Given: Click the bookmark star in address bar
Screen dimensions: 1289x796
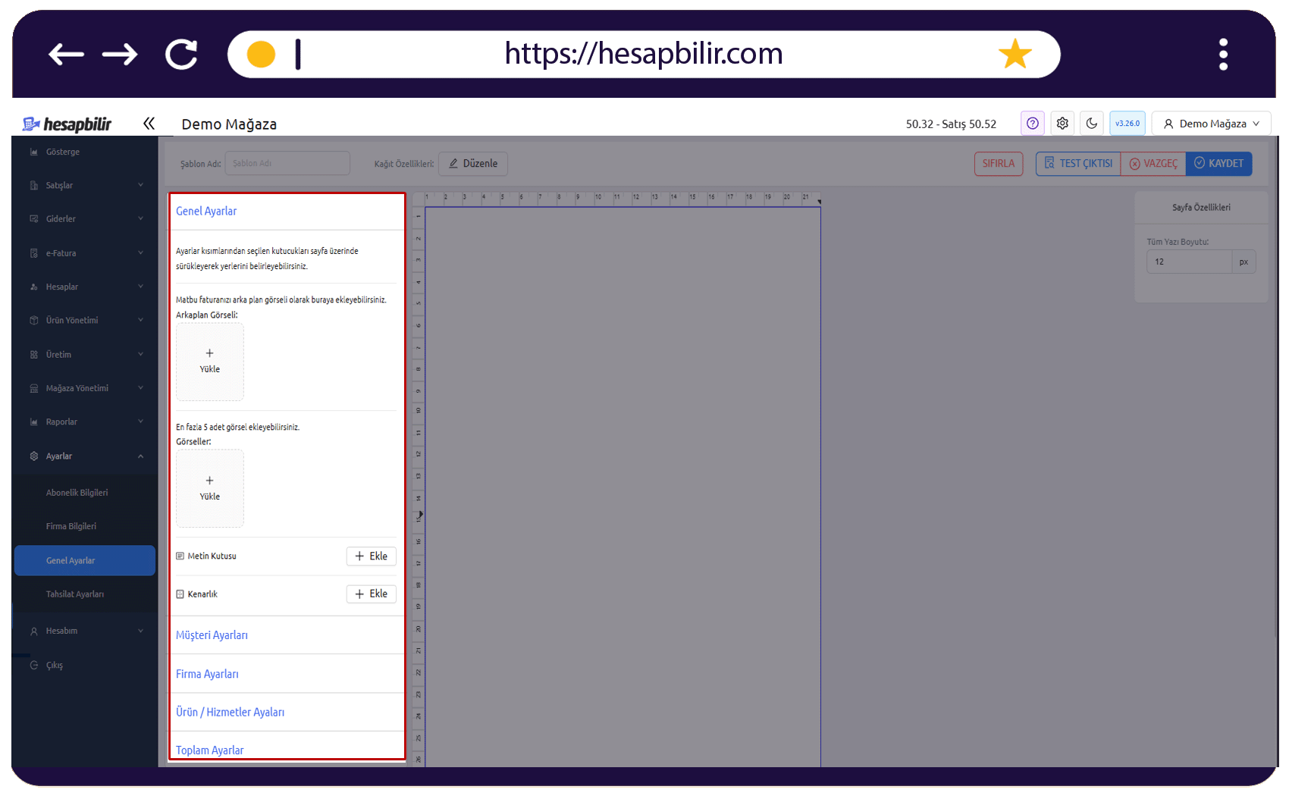Looking at the screenshot, I should click(x=1015, y=54).
